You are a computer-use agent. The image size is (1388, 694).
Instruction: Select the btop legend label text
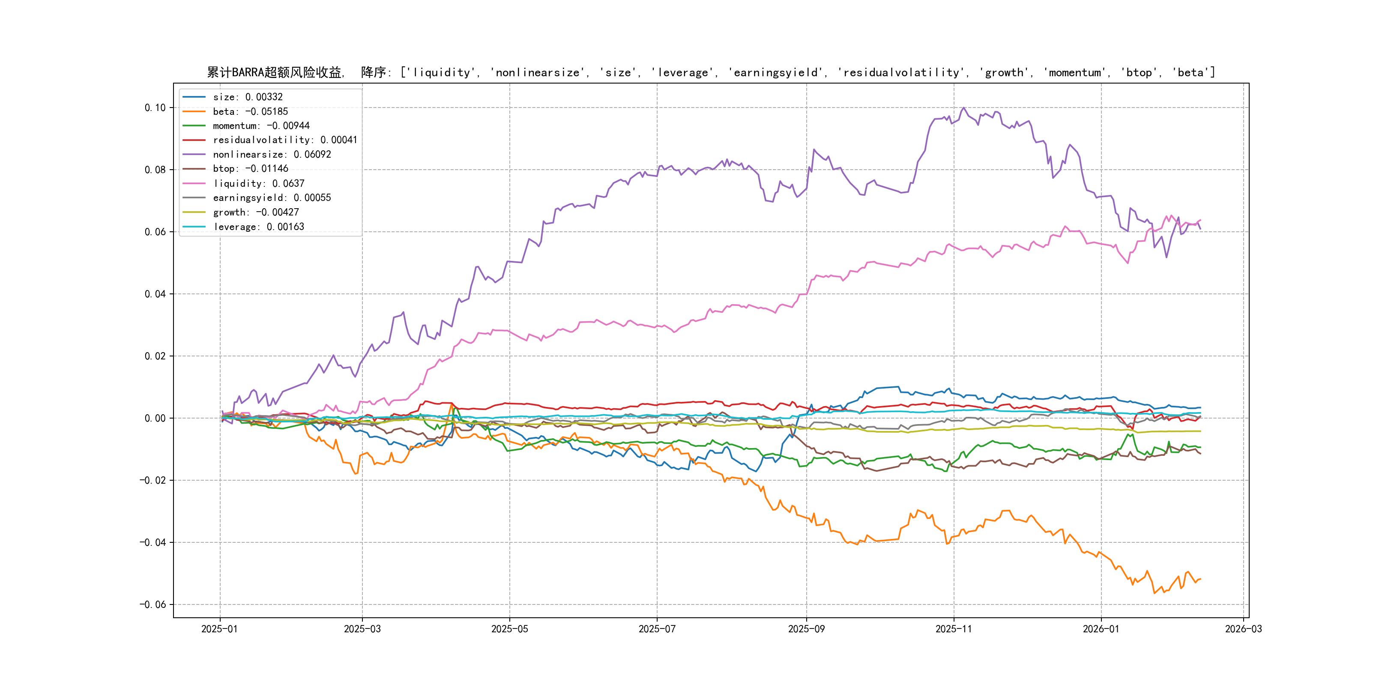[251, 169]
